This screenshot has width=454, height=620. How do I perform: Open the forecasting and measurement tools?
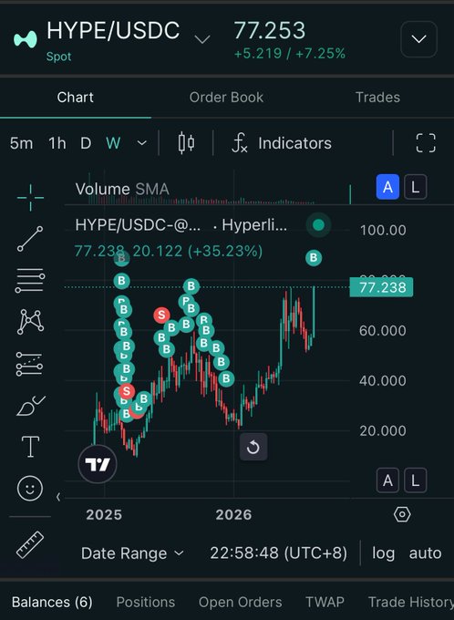tap(30, 364)
